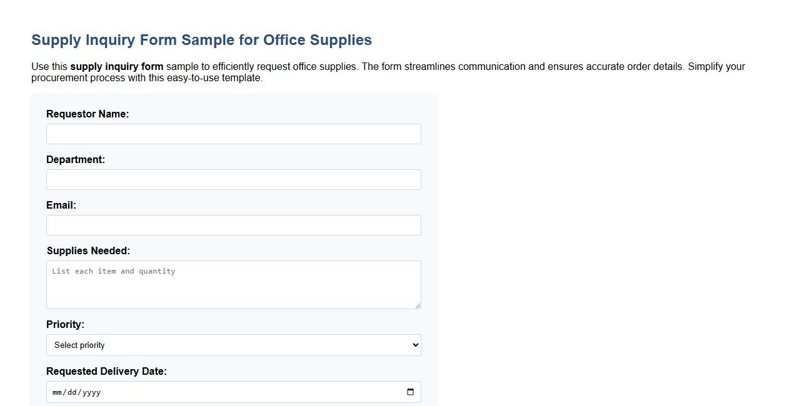The width and height of the screenshot is (799, 406).
Task: Click the 'Priority:' label
Action: click(x=65, y=324)
